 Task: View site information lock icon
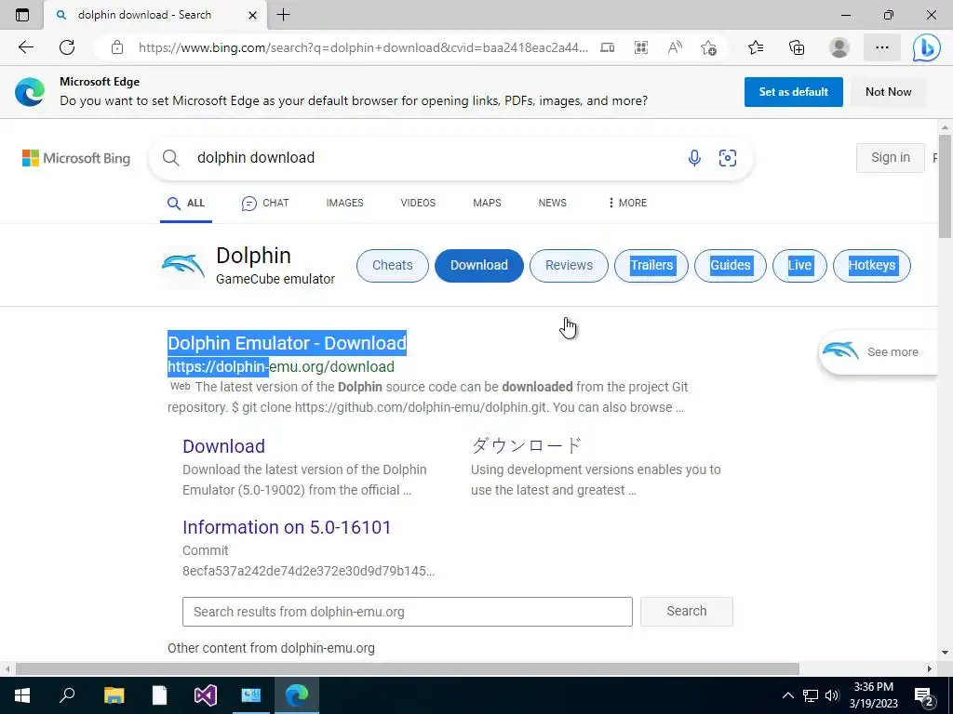pyautogui.click(x=117, y=47)
